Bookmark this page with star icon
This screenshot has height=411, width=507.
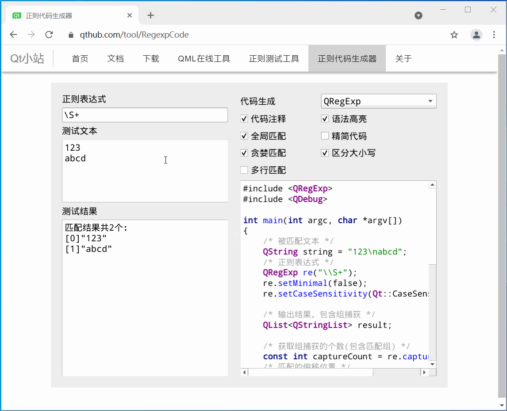[x=454, y=35]
